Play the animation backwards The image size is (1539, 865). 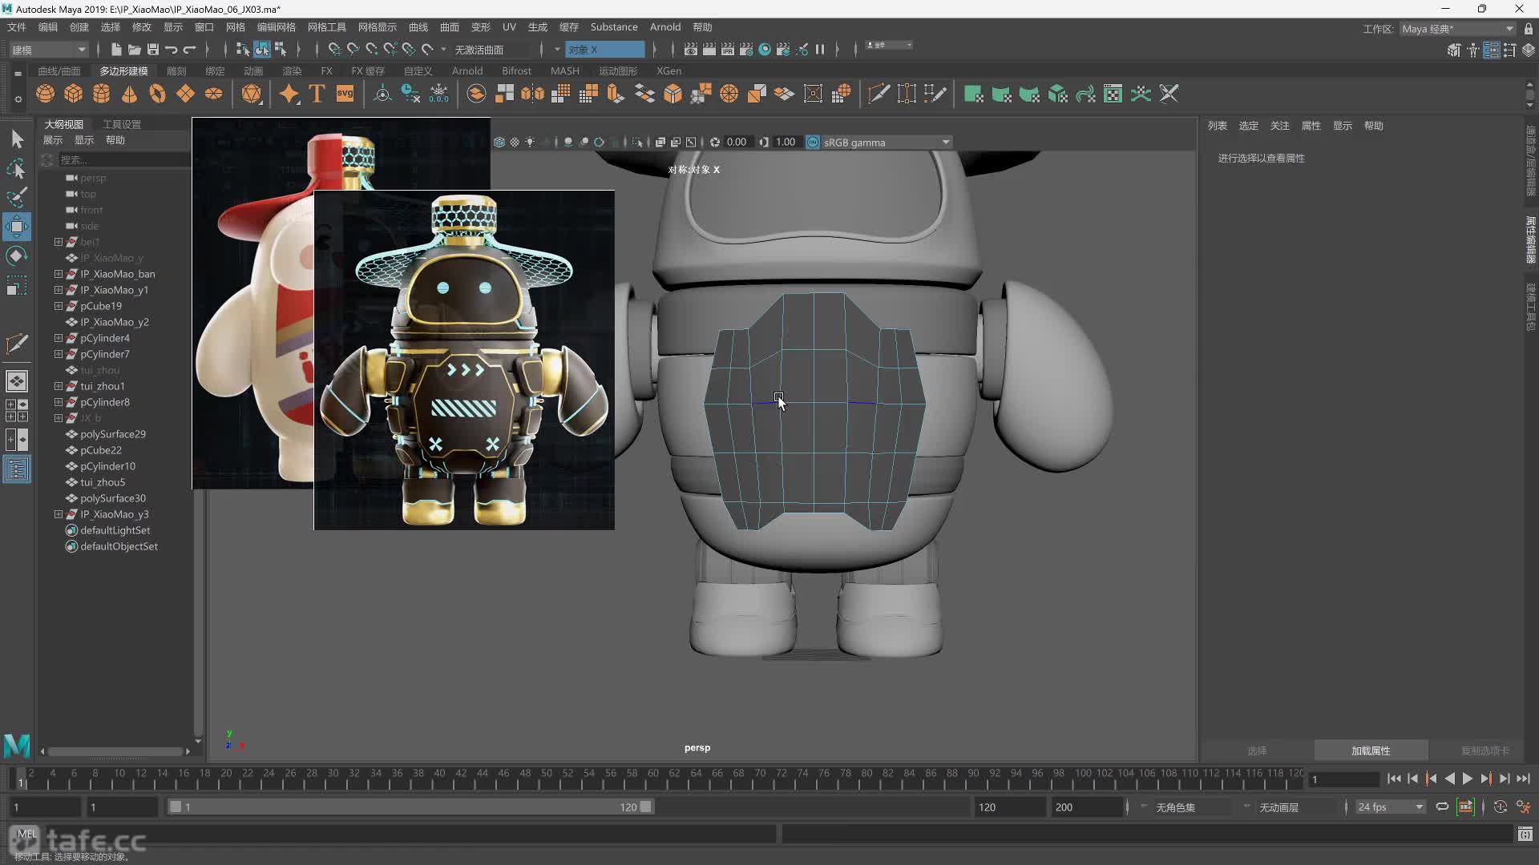(1449, 778)
